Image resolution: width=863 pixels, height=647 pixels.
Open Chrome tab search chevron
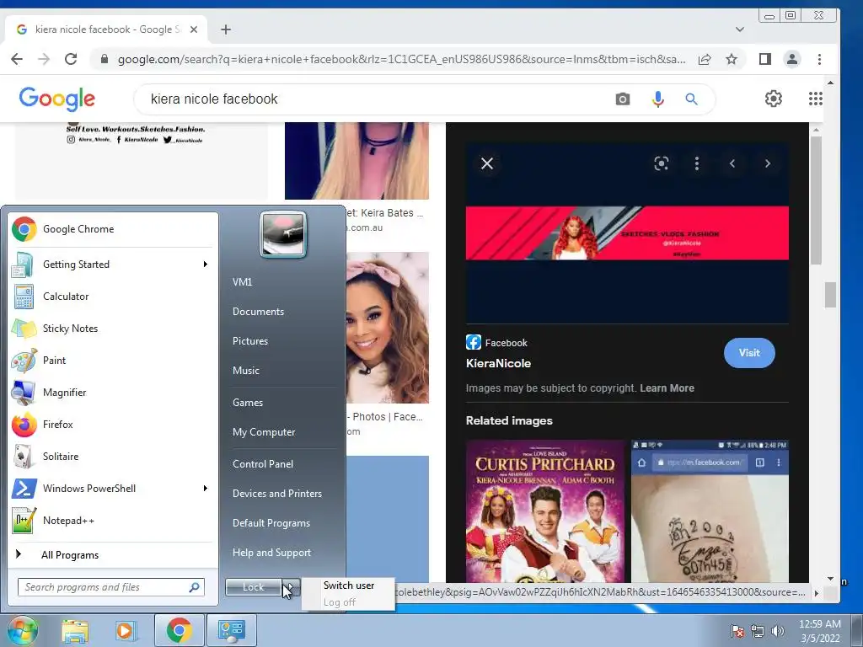[x=740, y=29]
